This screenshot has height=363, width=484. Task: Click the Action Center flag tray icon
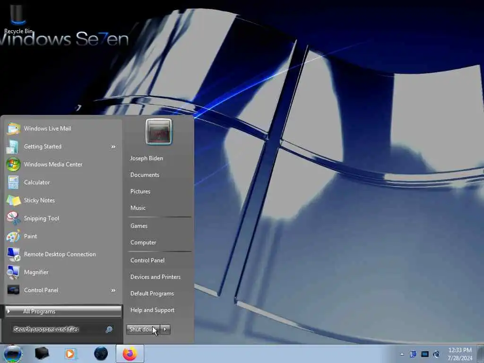[413, 354]
